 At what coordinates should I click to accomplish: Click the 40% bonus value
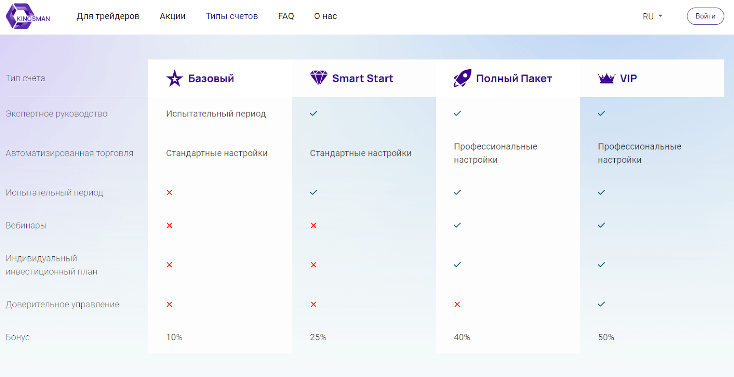pos(462,338)
